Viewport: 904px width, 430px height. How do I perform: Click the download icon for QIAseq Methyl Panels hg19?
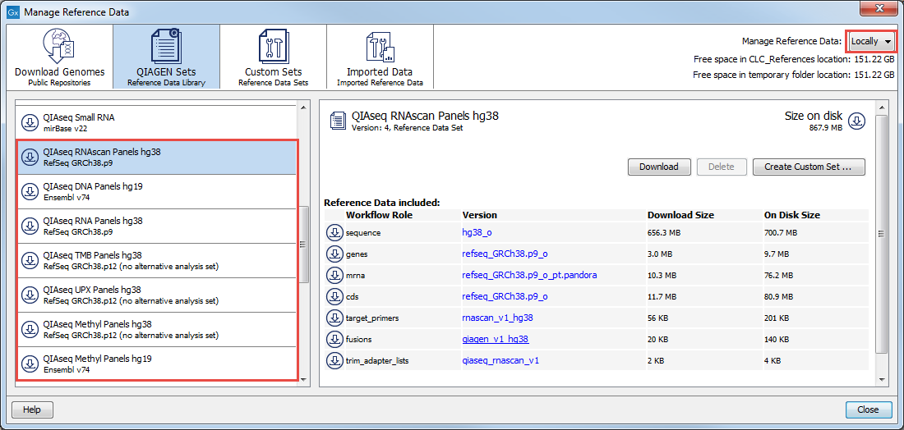(x=29, y=364)
